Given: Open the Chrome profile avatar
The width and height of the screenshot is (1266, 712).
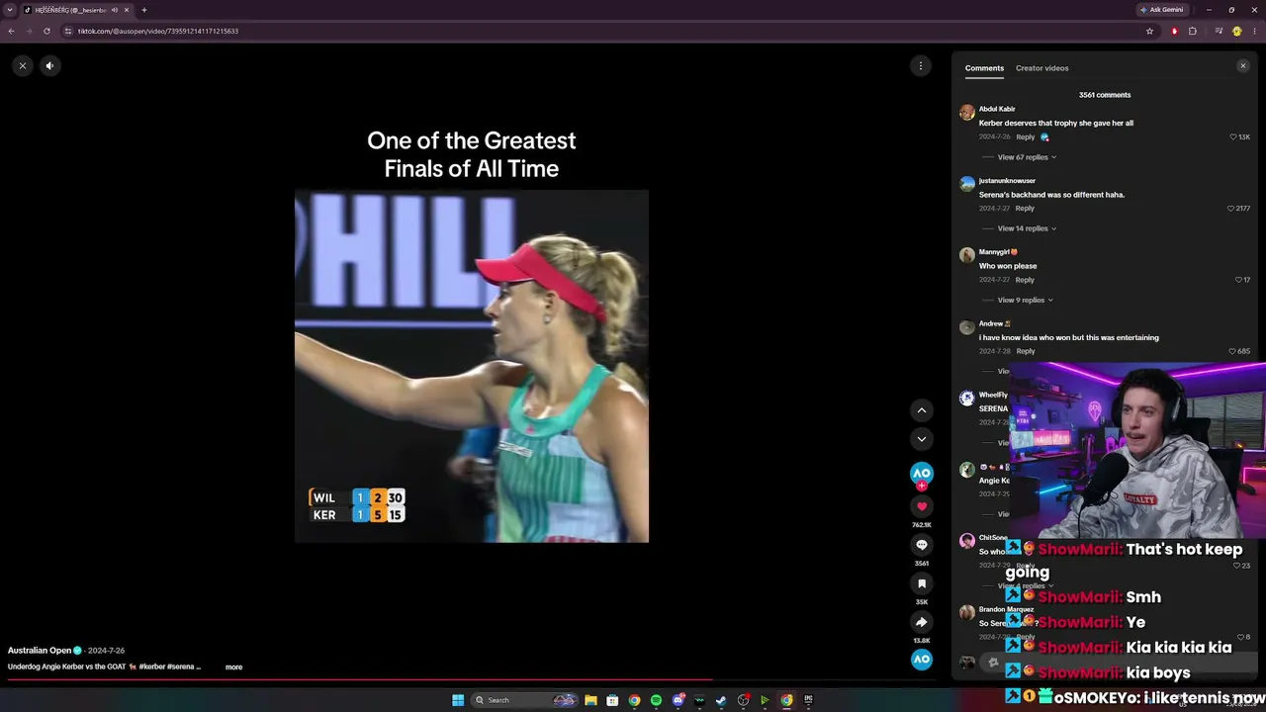Looking at the screenshot, I should tap(1237, 31).
